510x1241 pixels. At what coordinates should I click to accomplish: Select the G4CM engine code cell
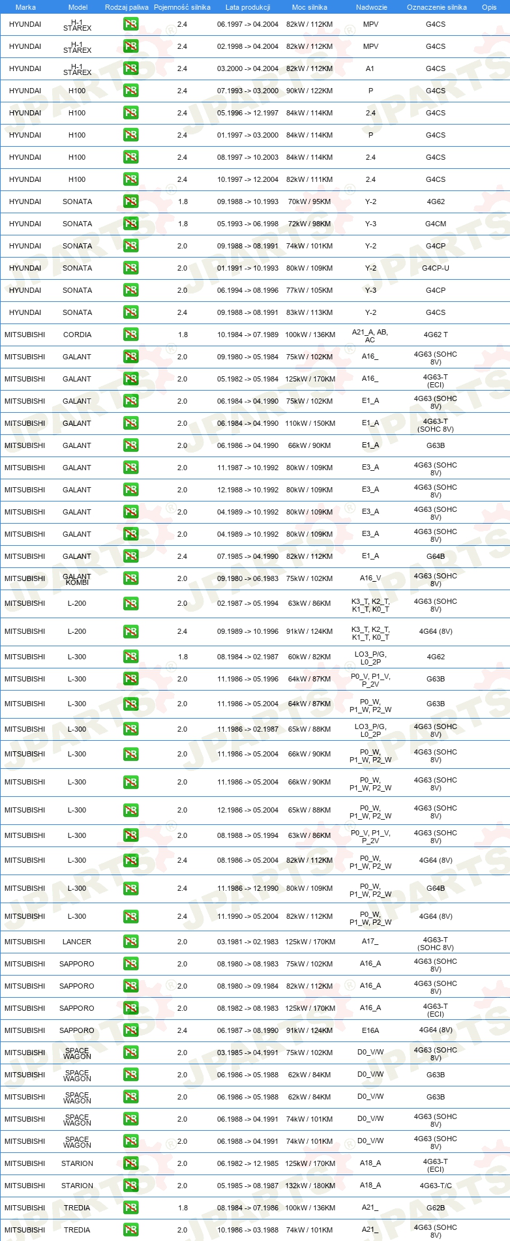[436, 224]
